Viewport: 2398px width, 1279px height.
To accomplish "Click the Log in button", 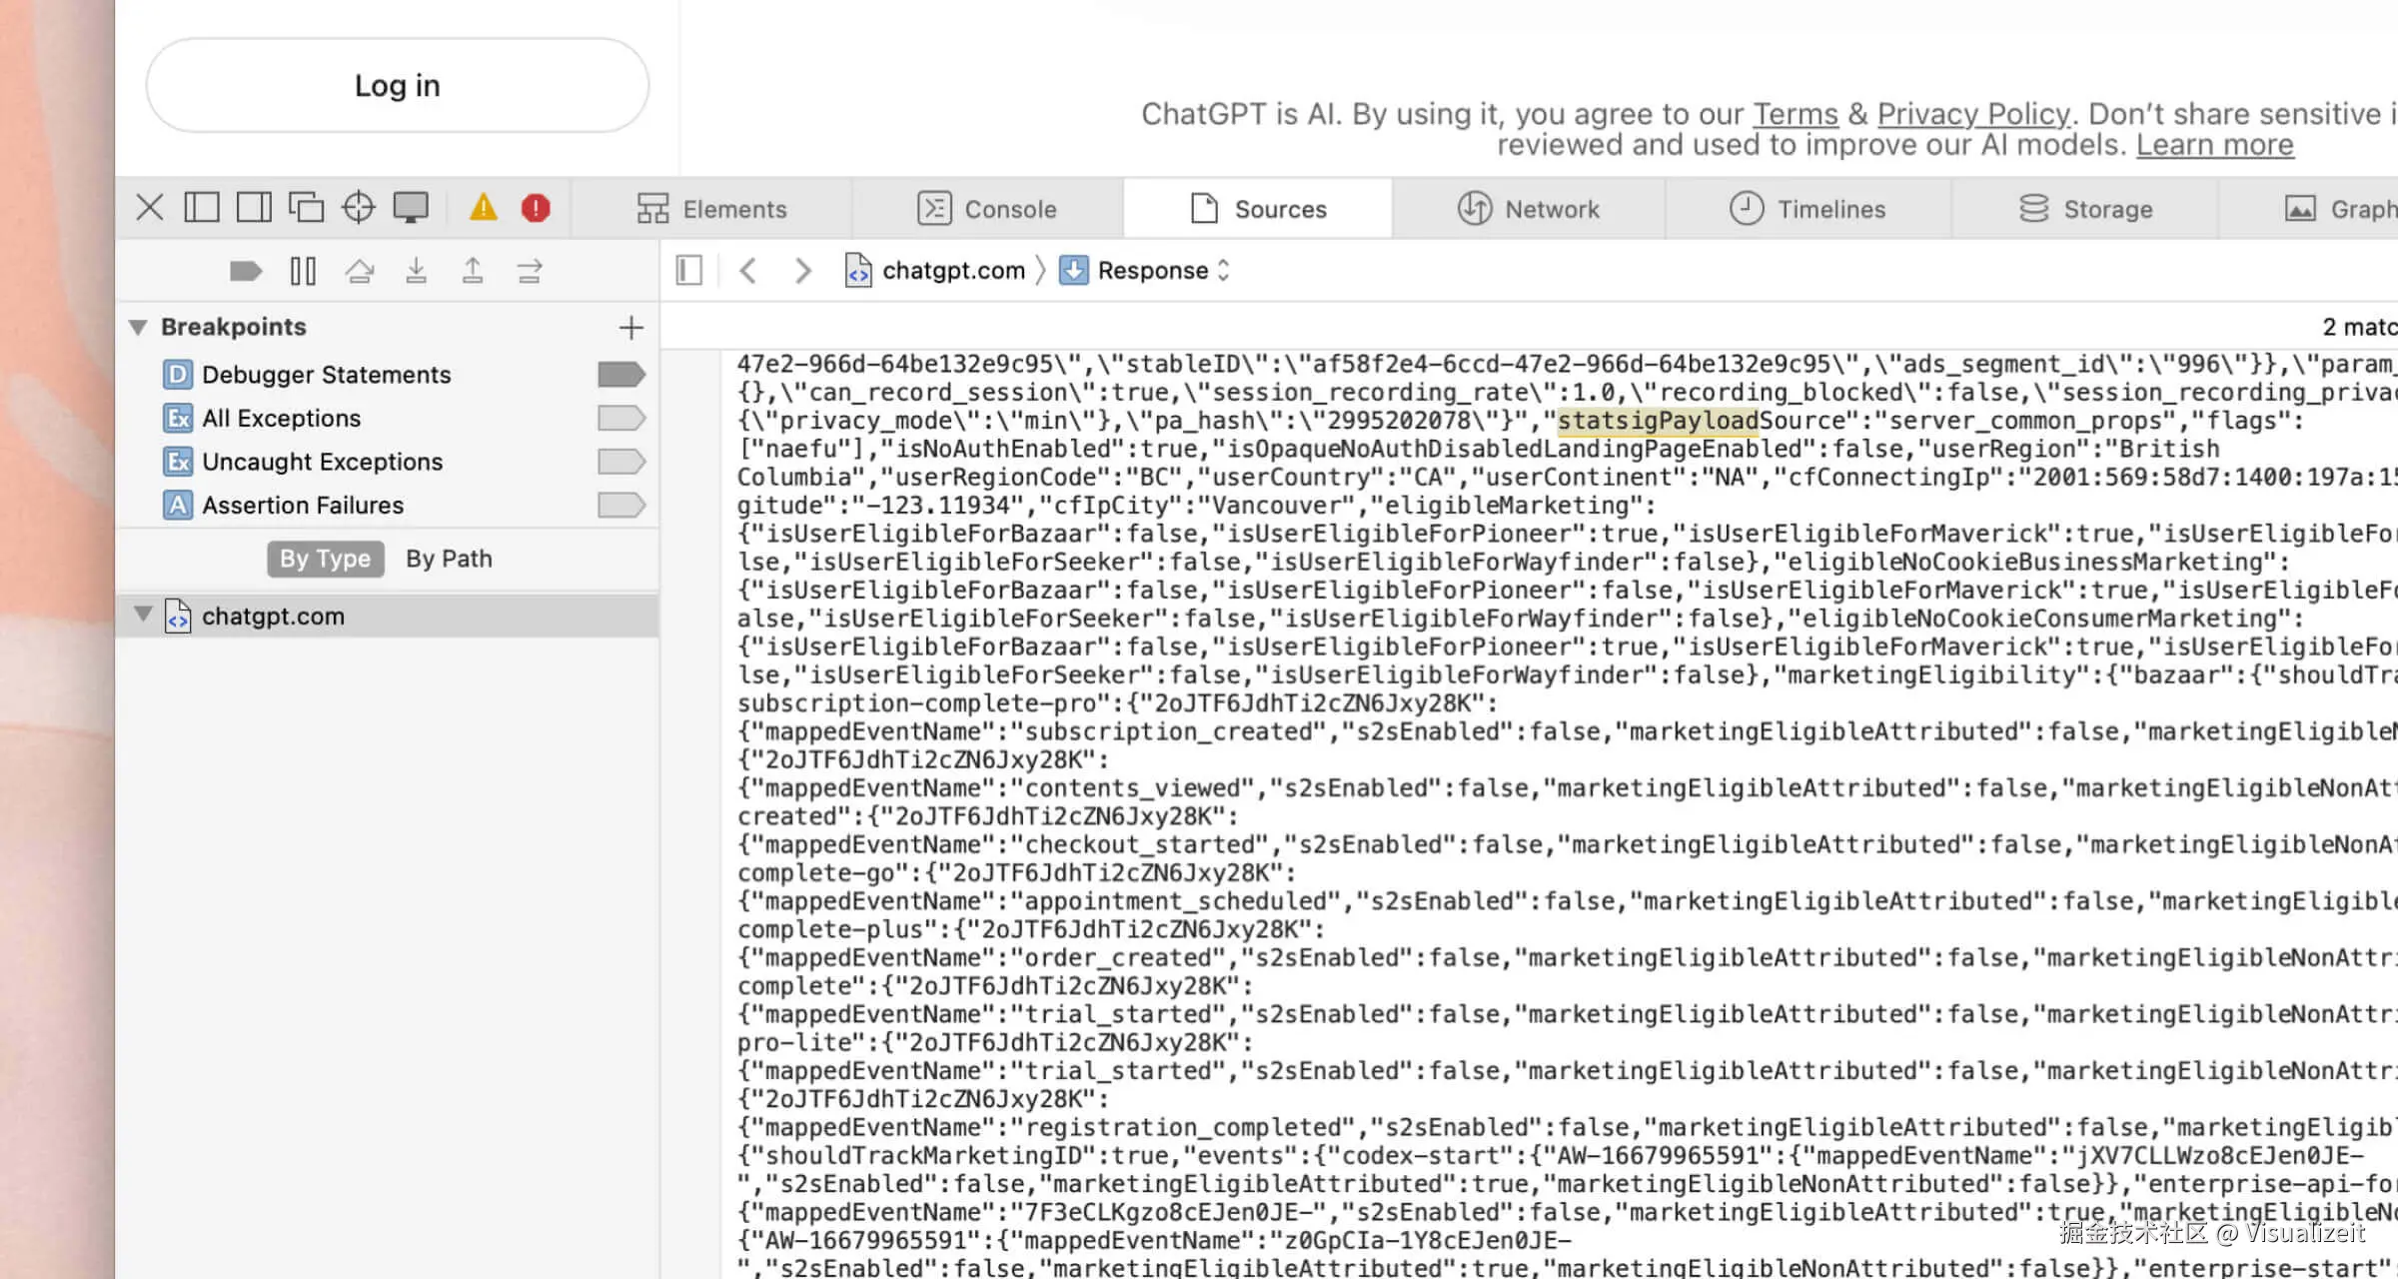I will (398, 86).
